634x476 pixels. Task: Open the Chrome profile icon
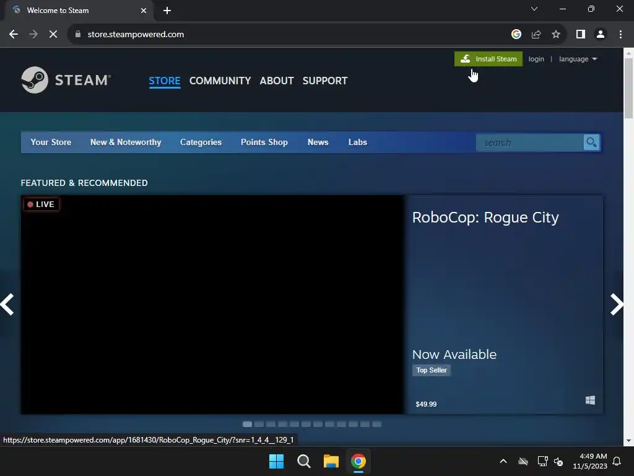pos(601,35)
